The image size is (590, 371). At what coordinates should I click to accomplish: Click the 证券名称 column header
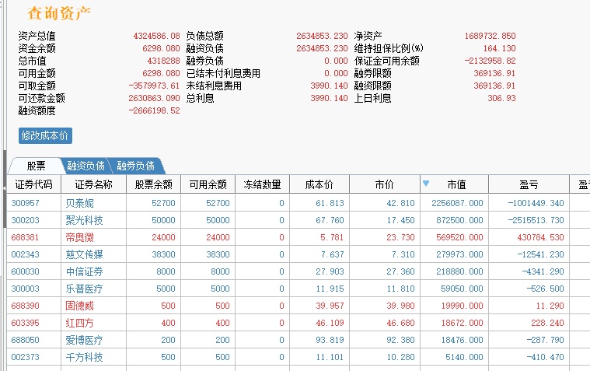(x=93, y=184)
